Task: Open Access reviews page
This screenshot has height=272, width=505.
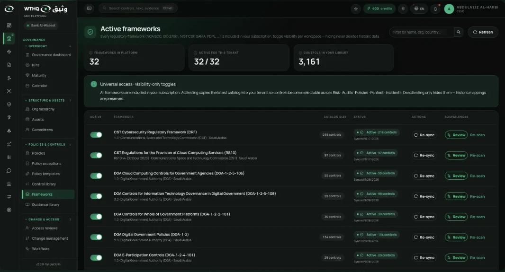Action: [48, 228]
